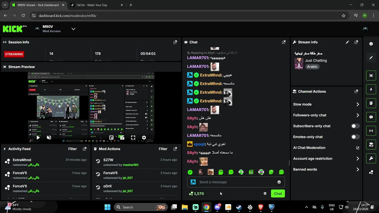Insert the angry green square emote

251,172
